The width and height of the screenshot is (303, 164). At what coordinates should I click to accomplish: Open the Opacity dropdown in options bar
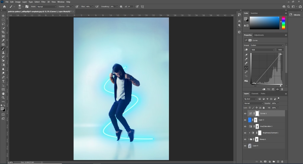point(72,6)
